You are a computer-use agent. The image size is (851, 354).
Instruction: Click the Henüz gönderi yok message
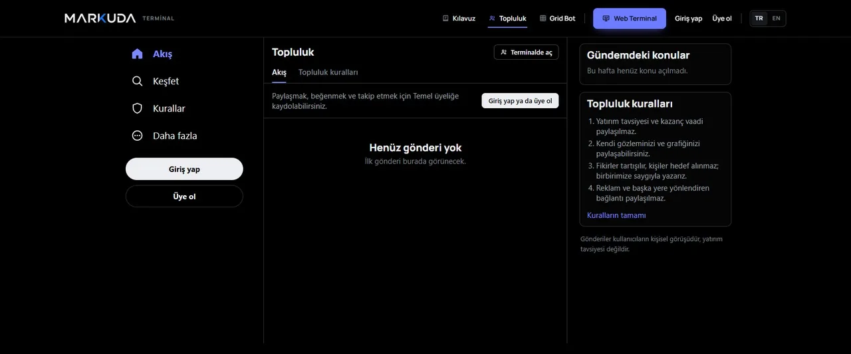pyautogui.click(x=416, y=147)
